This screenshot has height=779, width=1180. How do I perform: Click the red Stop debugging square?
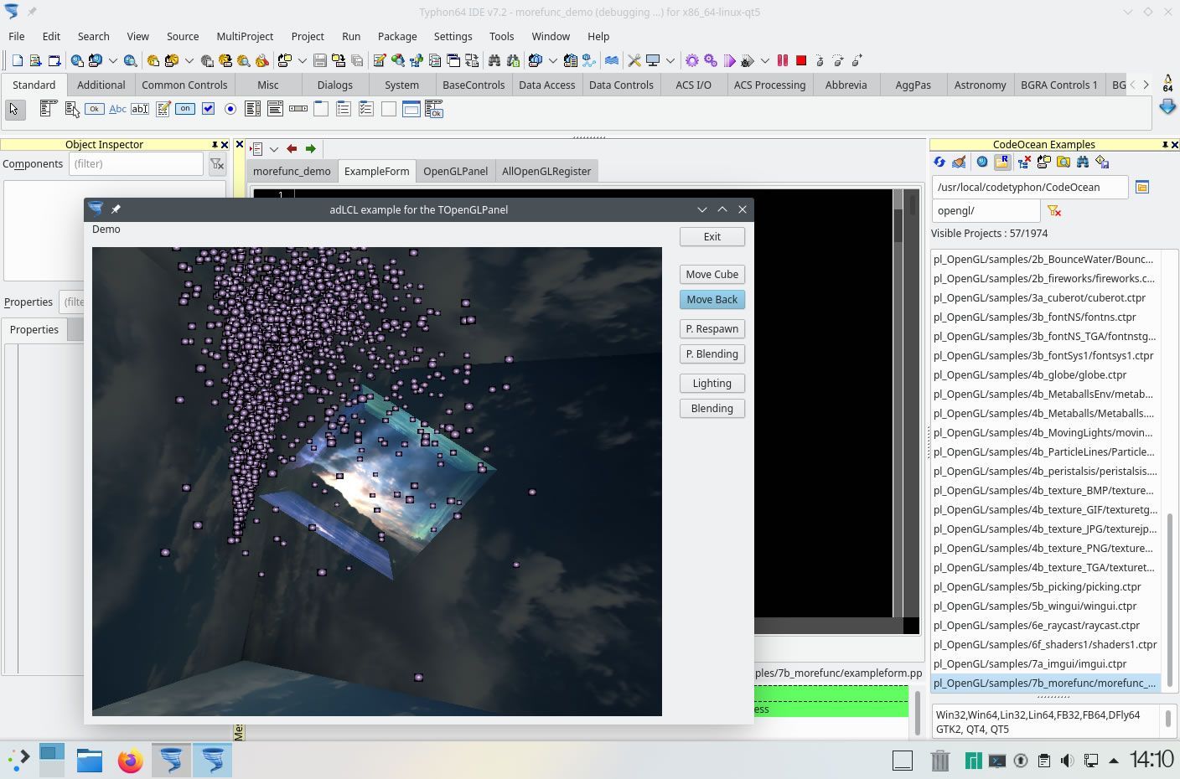pyautogui.click(x=801, y=60)
